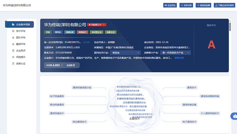The height and width of the screenshot is (134, 237).
Task: Open the floating robot assistant icon
Action: pyautogui.click(x=234, y=116)
